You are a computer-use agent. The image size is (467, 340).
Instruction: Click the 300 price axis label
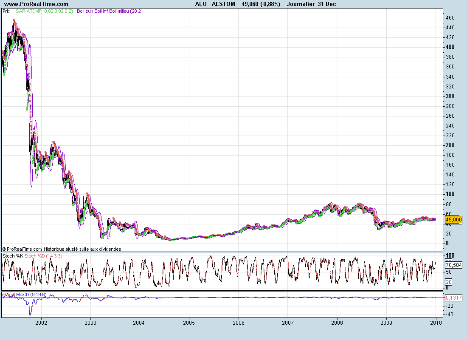(x=450, y=96)
